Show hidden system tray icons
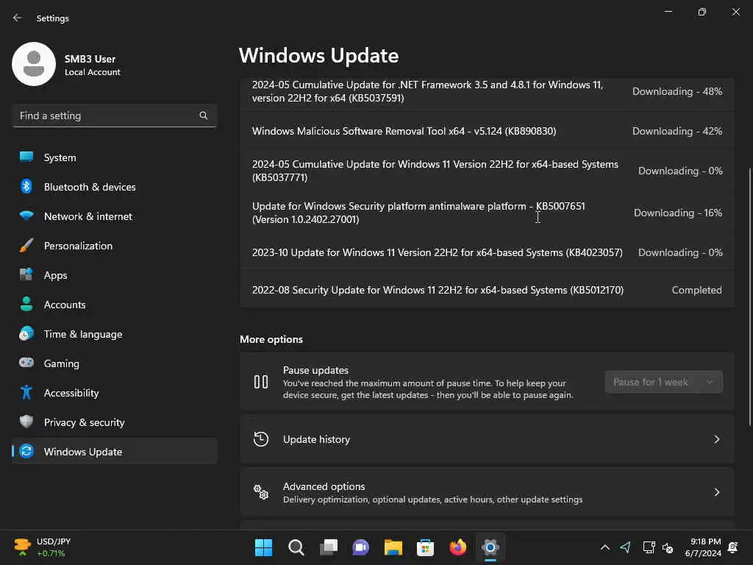753x565 pixels. 605,547
